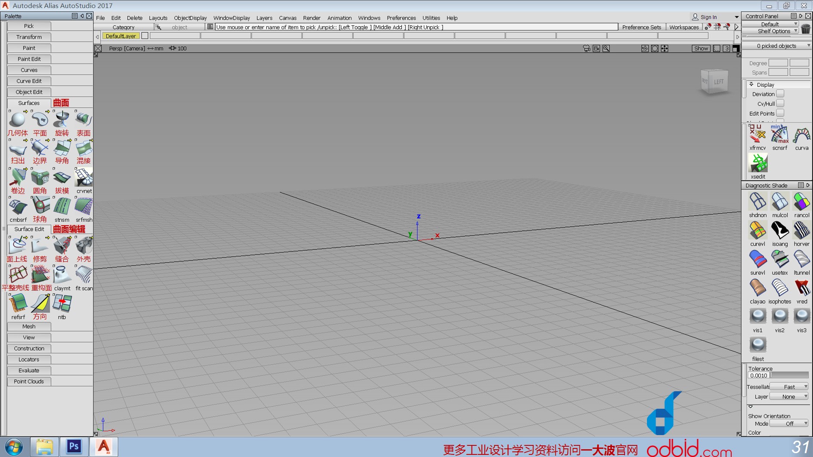
Task: Open the Canvas menu
Action: pos(287,18)
